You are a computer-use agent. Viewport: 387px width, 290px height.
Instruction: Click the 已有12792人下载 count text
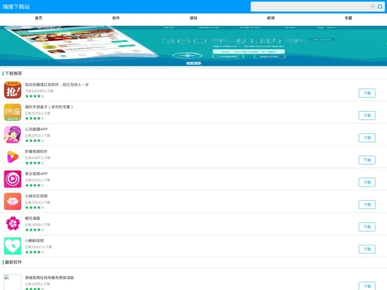(x=38, y=113)
